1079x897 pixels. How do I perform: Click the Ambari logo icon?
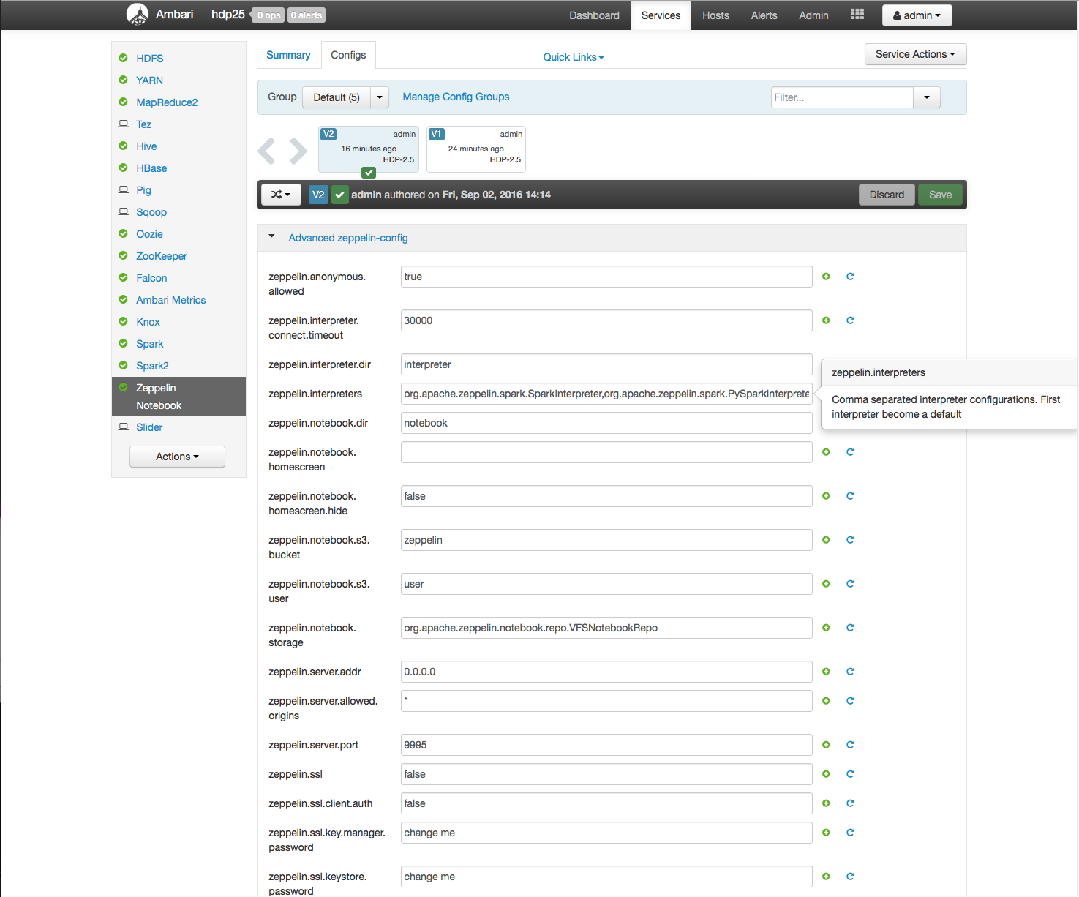click(137, 14)
